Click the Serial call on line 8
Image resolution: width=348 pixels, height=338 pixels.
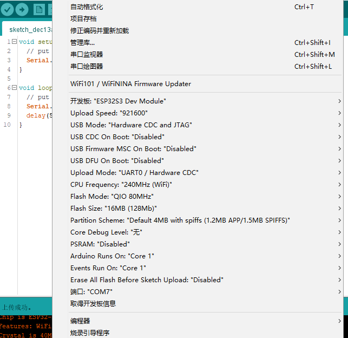39,106
